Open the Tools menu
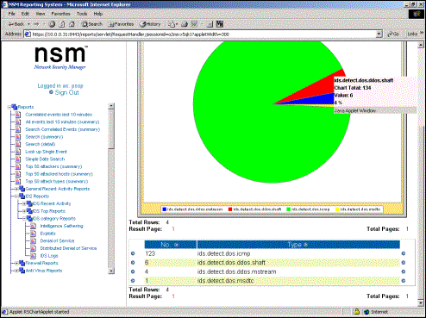The image size is (426, 318). tap(82, 14)
